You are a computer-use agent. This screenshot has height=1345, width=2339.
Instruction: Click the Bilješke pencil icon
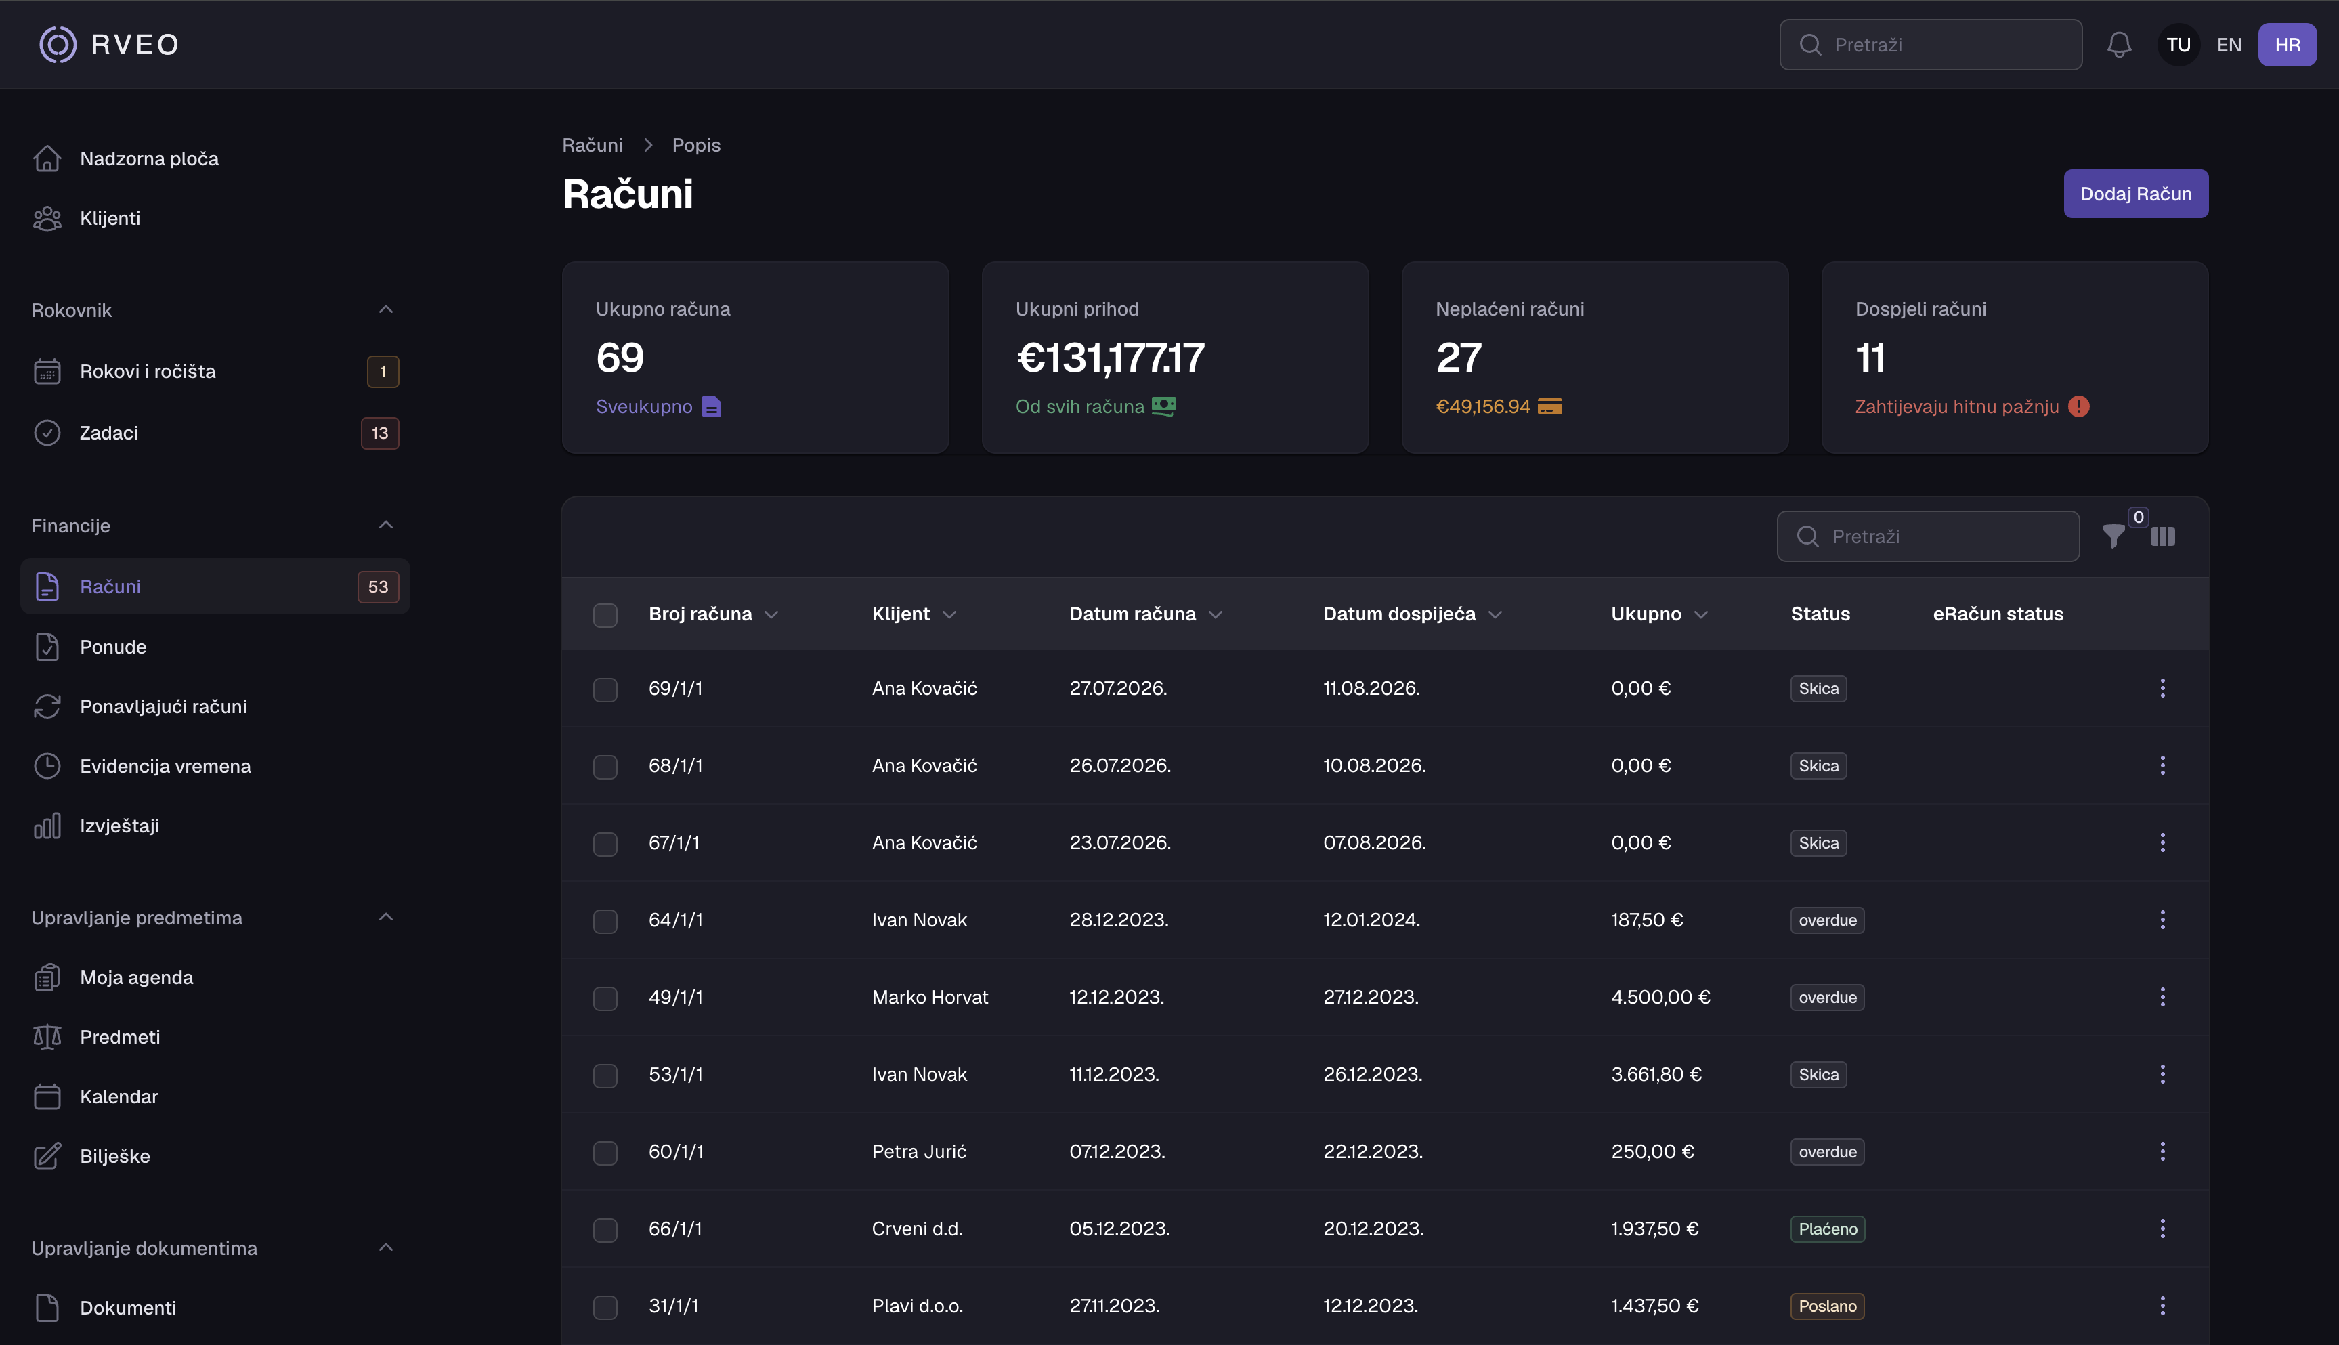click(47, 1157)
